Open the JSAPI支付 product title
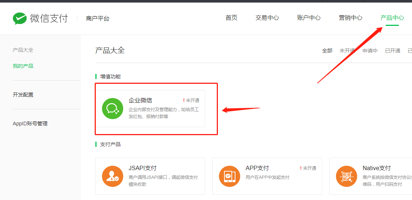 [x=143, y=168]
